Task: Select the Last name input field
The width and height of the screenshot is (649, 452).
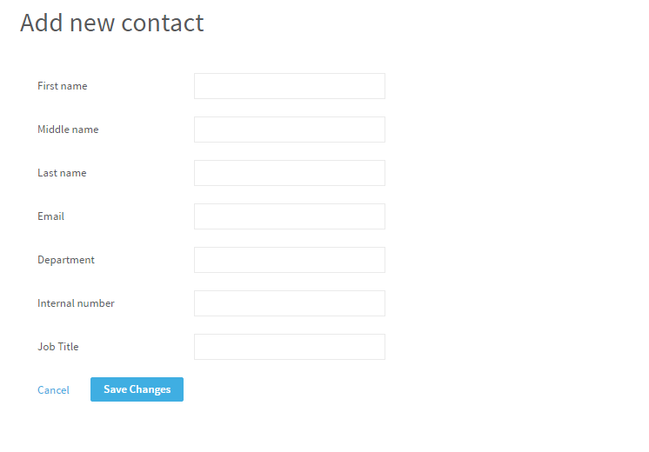Action: (289, 173)
